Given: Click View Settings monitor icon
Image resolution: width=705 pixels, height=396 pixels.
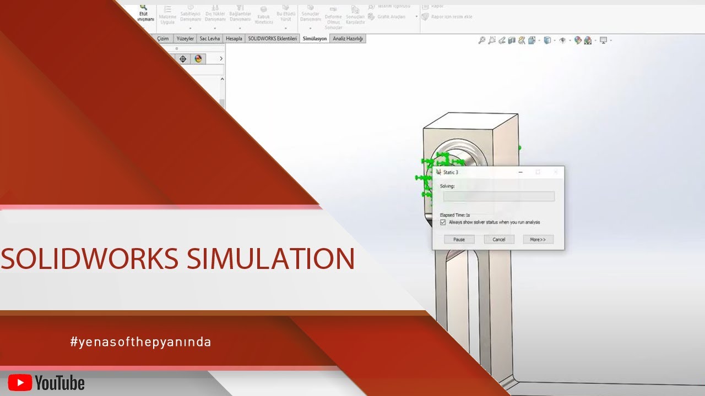Looking at the screenshot, I should 603,40.
